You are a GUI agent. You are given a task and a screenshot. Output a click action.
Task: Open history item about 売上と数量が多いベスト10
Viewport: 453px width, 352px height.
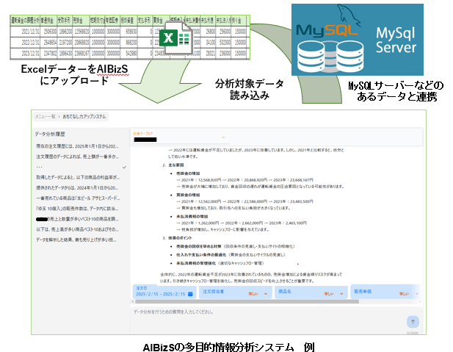(77, 219)
